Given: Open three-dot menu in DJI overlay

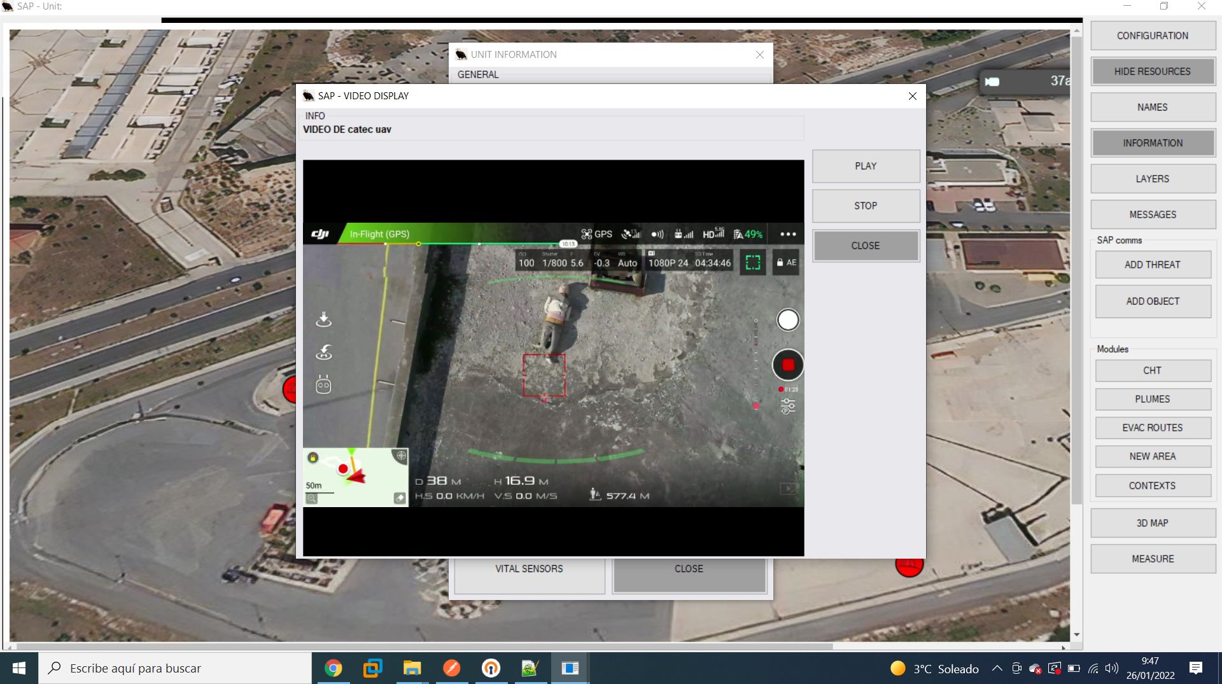Looking at the screenshot, I should point(788,234).
